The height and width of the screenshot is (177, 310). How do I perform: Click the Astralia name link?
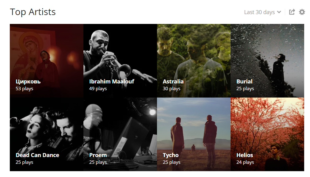coord(173,82)
